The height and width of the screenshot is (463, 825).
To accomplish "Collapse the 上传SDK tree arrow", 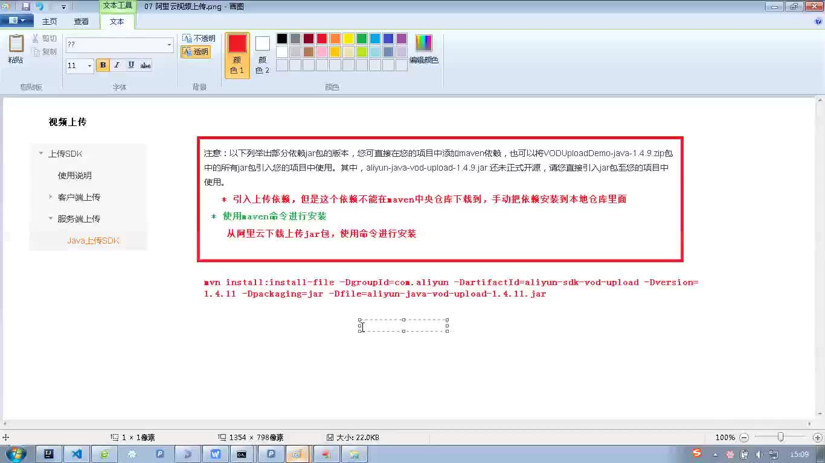I will [x=41, y=153].
